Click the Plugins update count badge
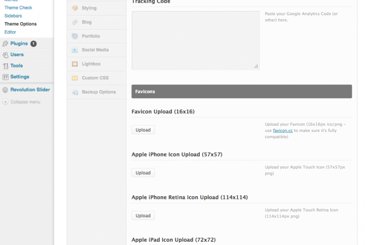 pyautogui.click(x=34, y=44)
